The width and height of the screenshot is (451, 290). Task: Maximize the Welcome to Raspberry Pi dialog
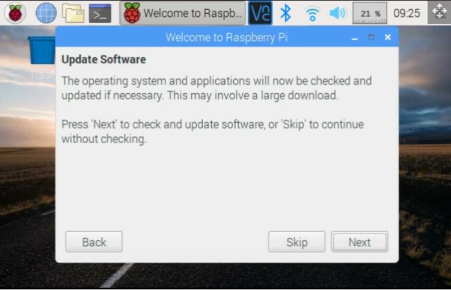point(372,37)
